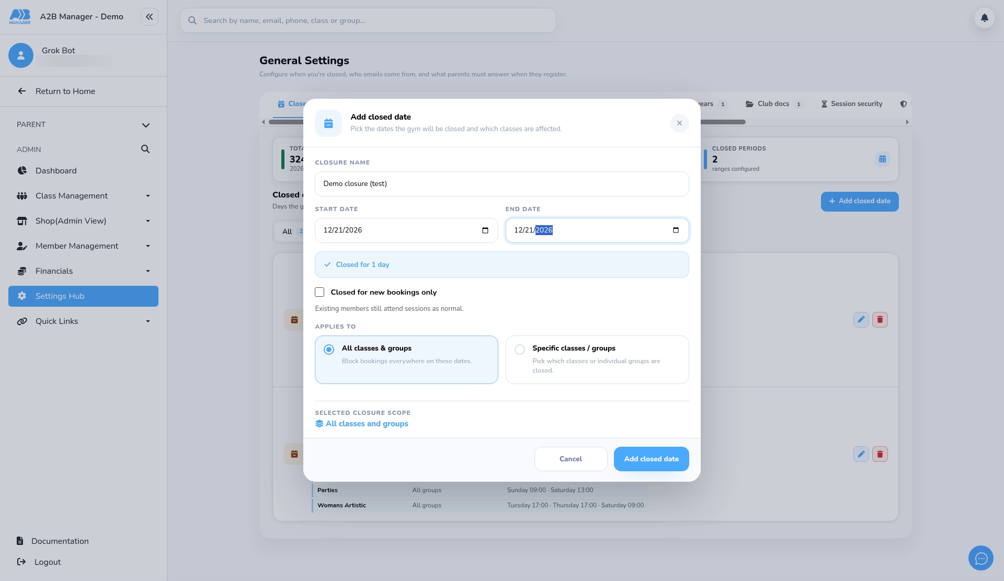The image size is (1004, 581).
Task: Open Settings Hub
Action: (83, 296)
